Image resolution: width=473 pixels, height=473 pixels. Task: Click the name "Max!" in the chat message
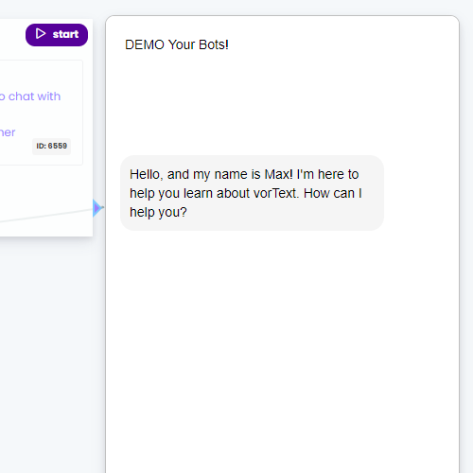279,174
